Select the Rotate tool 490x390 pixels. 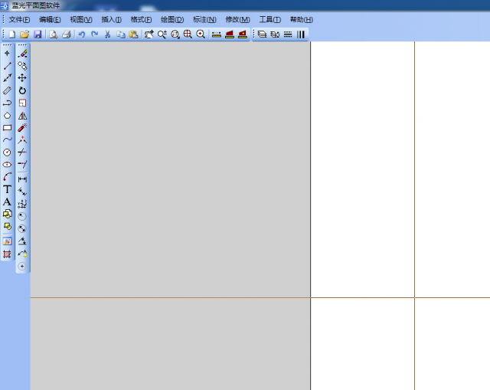click(x=22, y=90)
